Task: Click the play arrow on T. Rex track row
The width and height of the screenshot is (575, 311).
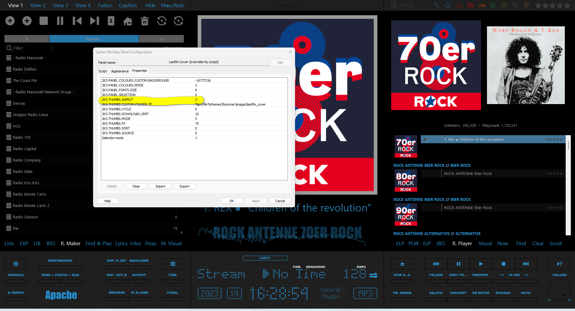Action: 425,139
